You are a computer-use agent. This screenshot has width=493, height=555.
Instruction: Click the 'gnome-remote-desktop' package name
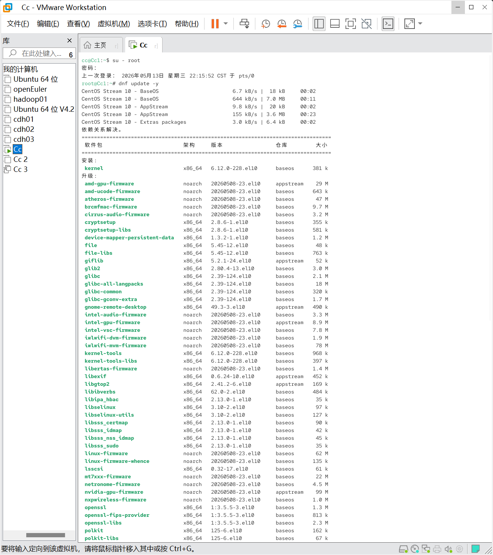(x=116, y=307)
